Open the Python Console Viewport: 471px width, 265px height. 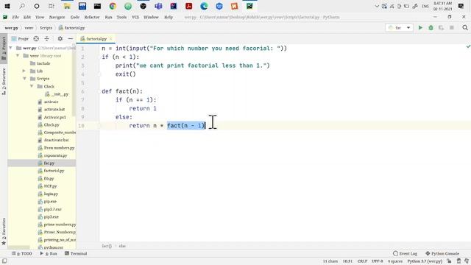(442, 253)
